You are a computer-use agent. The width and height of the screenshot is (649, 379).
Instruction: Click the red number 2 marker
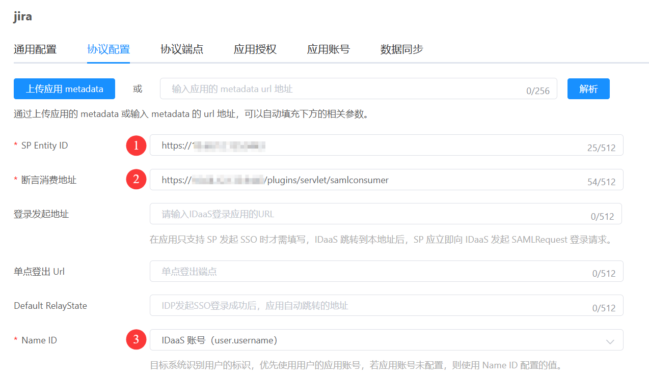coord(136,180)
